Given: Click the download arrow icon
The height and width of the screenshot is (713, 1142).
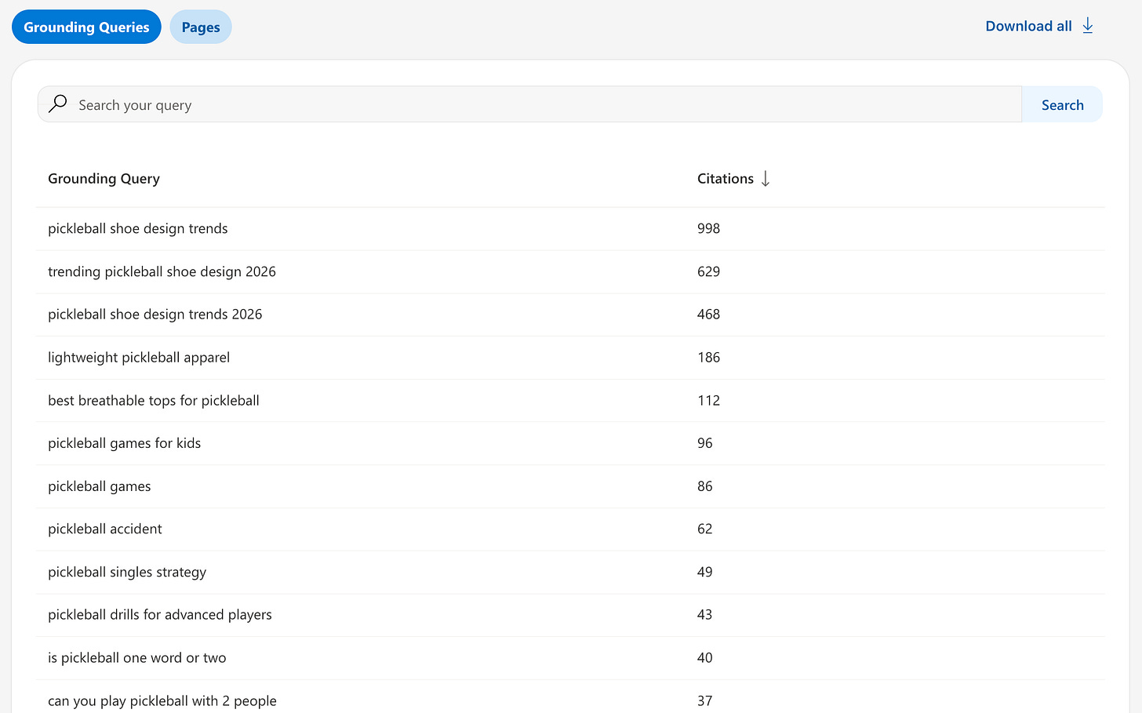Looking at the screenshot, I should pyautogui.click(x=1088, y=26).
